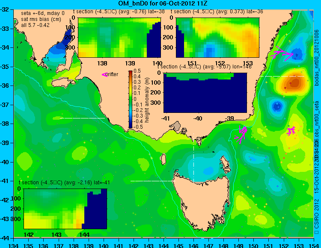Click the text sat rms bias (cm)

tap(41, 19)
